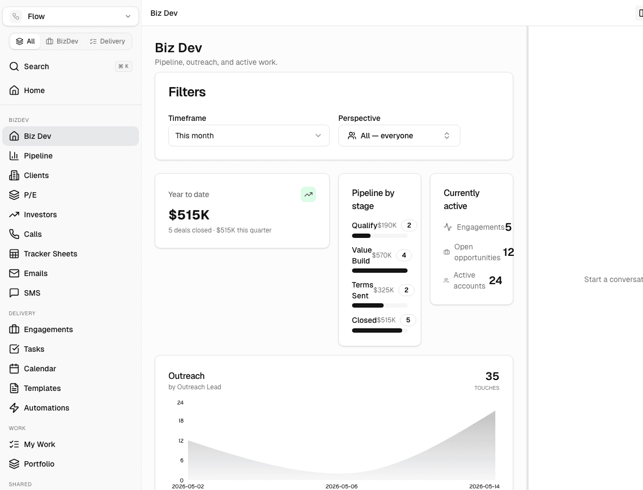Click the Value Build stage progress bar
The width and height of the screenshot is (643, 490).
pyautogui.click(x=380, y=271)
